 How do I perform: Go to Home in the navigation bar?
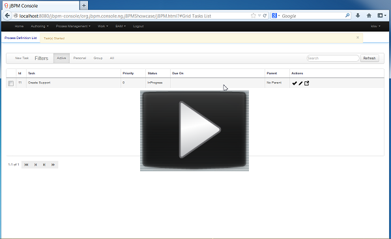coord(19,26)
